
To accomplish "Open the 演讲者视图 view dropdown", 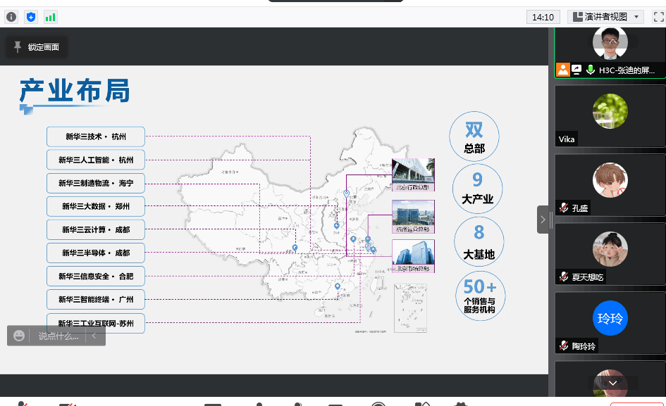I will [x=605, y=17].
